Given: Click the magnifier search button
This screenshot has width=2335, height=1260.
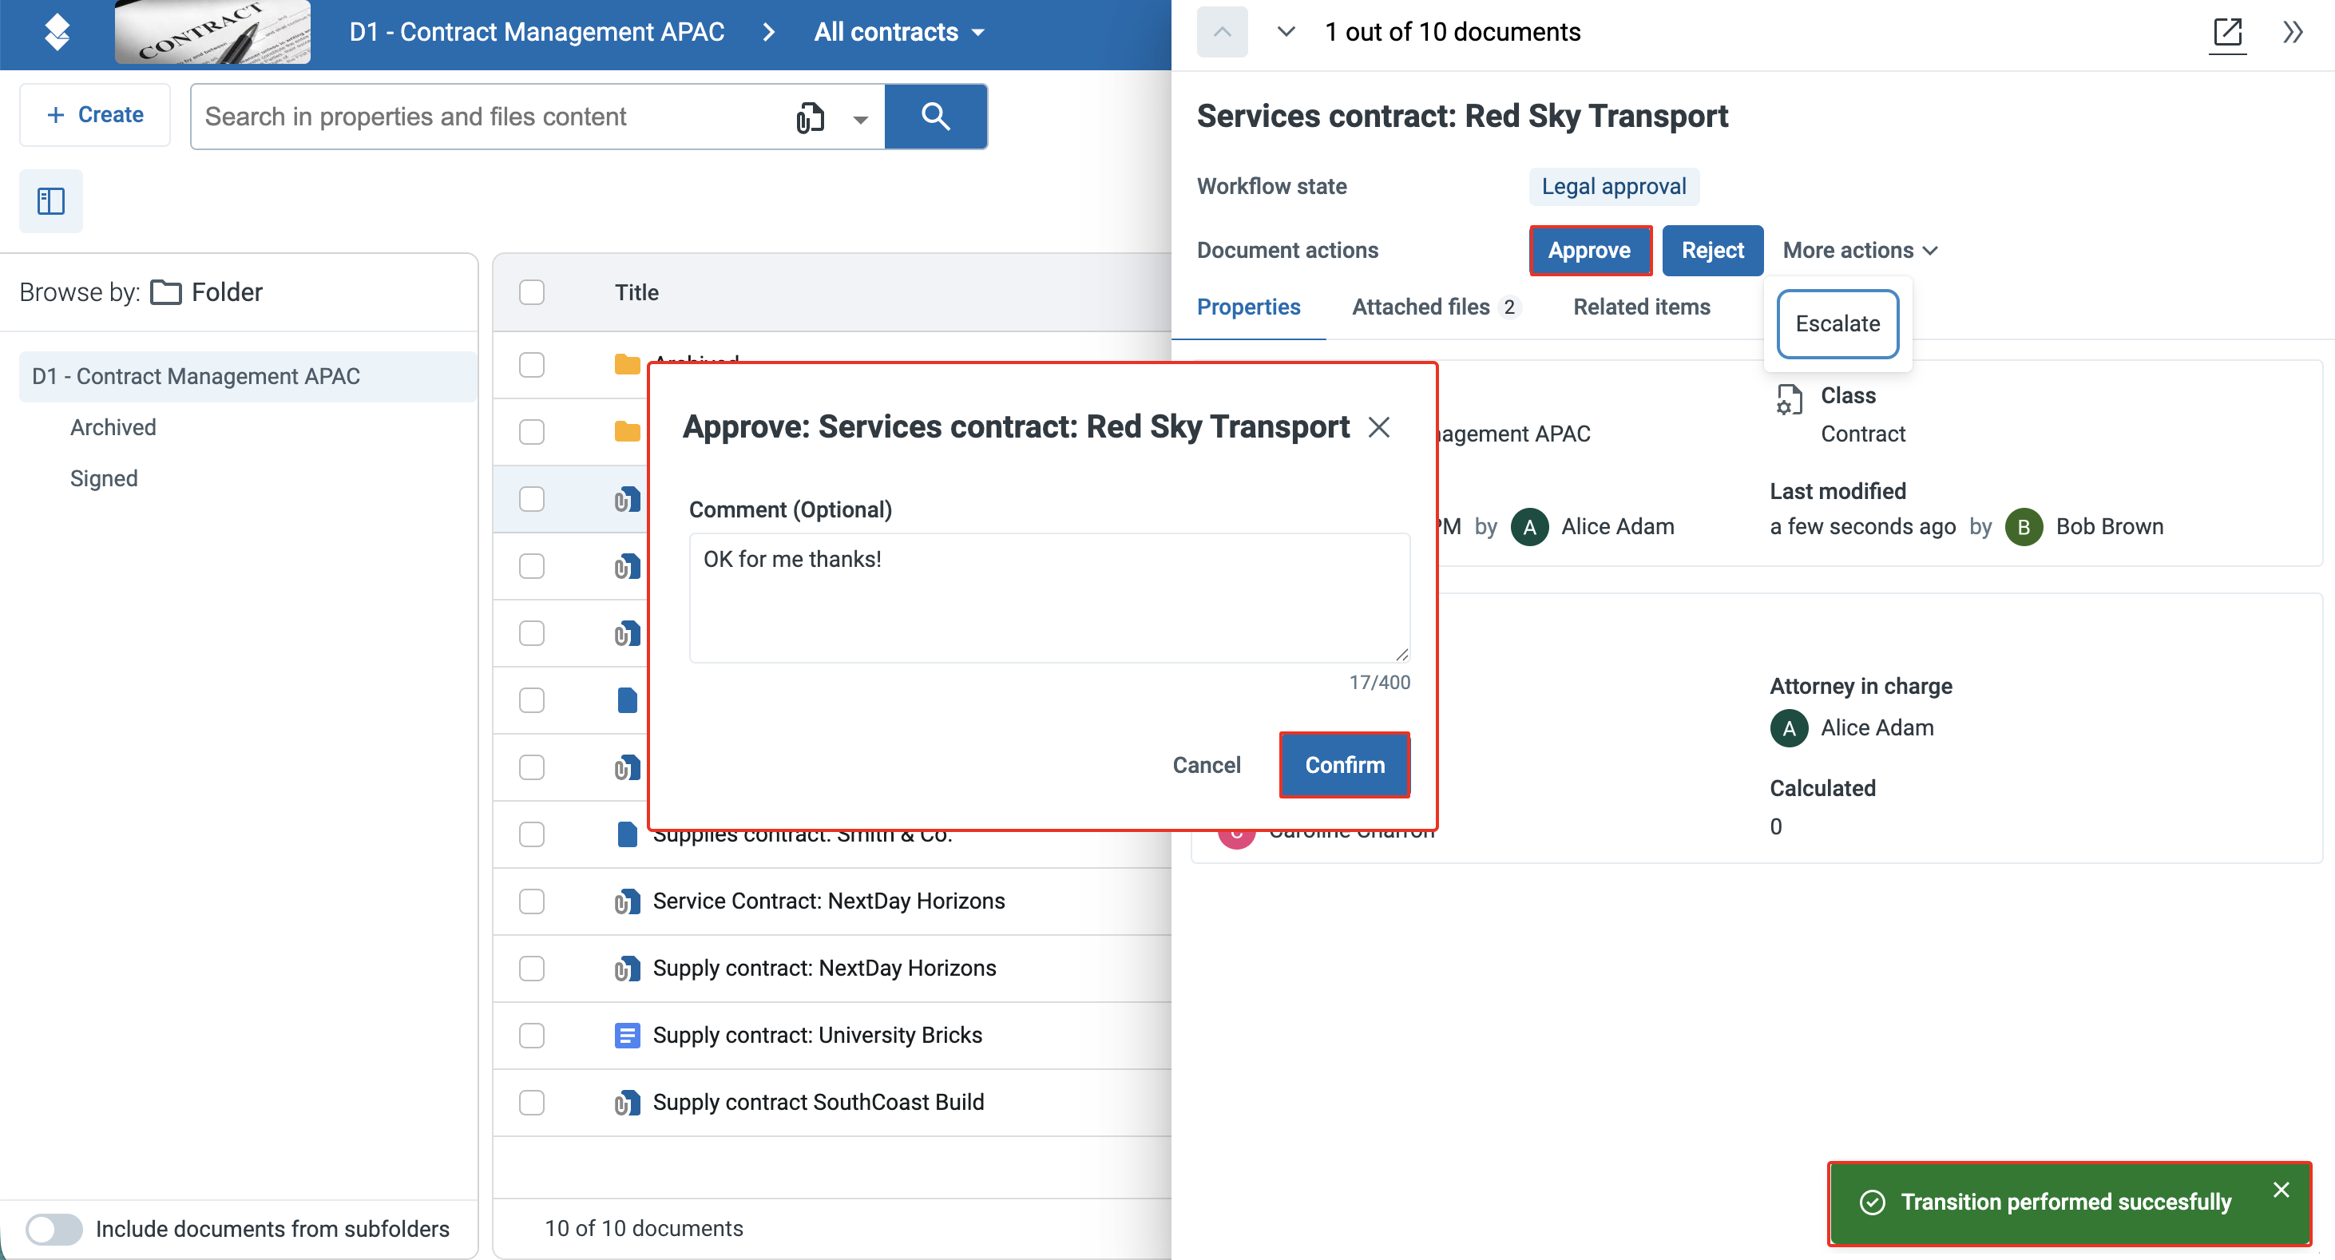Looking at the screenshot, I should pyautogui.click(x=935, y=117).
